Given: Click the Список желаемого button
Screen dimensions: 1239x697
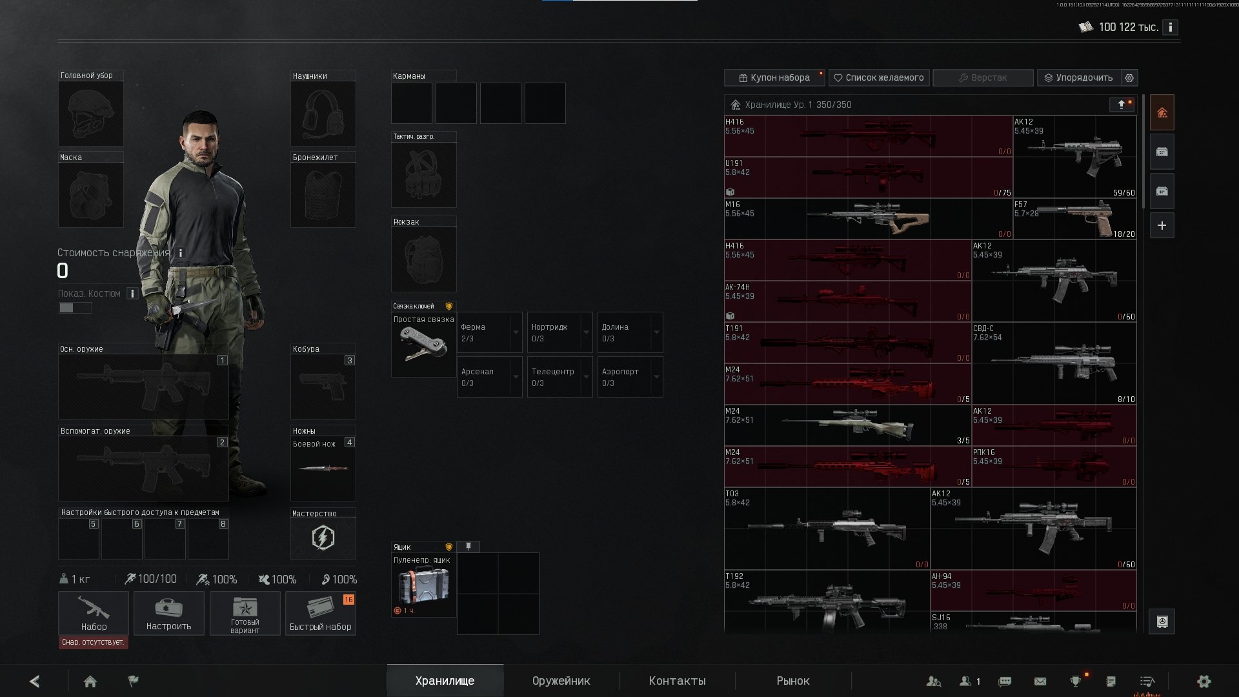Looking at the screenshot, I should [x=879, y=77].
